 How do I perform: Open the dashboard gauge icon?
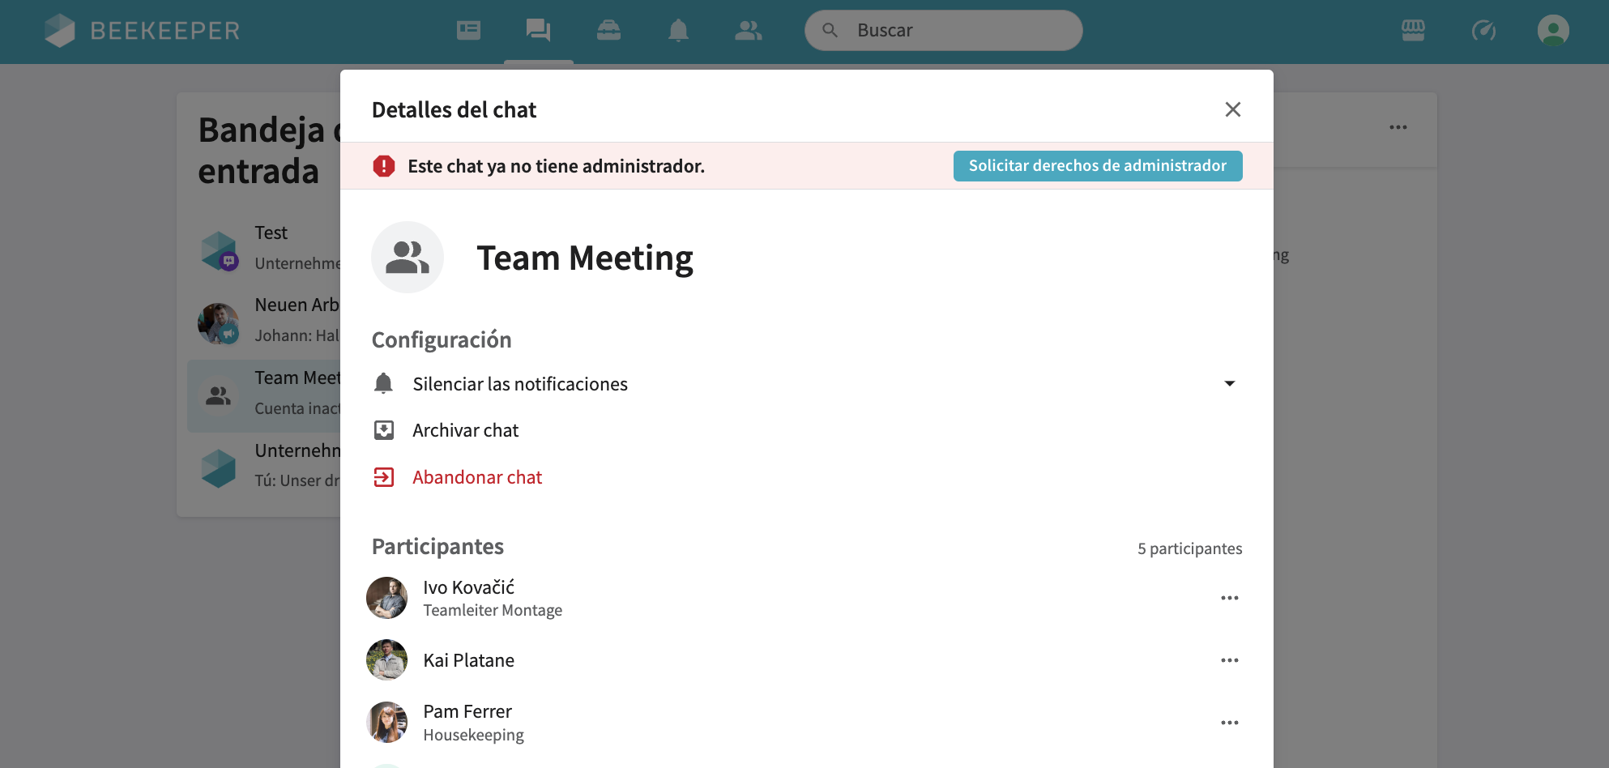[1484, 30]
